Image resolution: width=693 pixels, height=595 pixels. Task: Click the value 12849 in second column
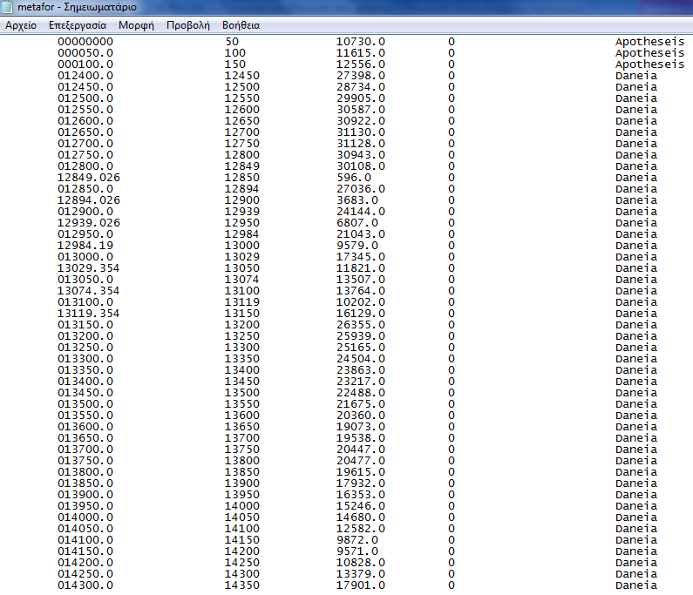pos(242,166)
